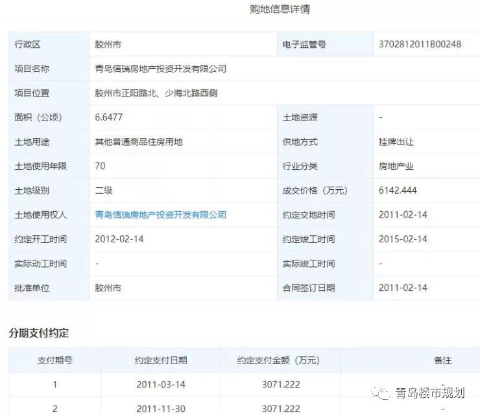
Task: Select the land use years value 70
Action: tap(100, 166)
